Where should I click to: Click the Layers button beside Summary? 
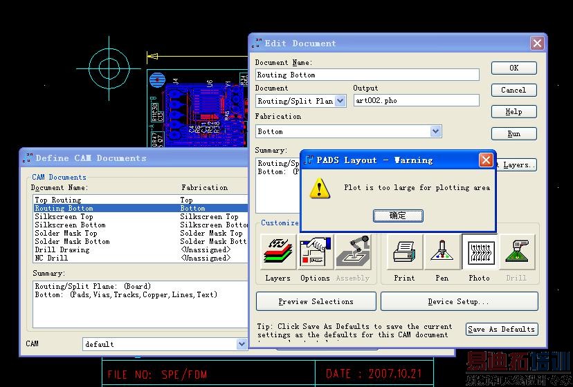click(516, 164)
